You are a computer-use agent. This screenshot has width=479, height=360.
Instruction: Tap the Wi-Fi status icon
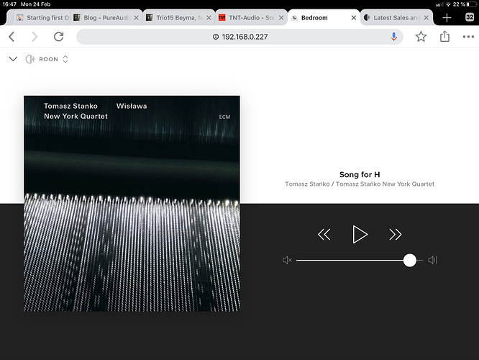[x=448, y=4]
